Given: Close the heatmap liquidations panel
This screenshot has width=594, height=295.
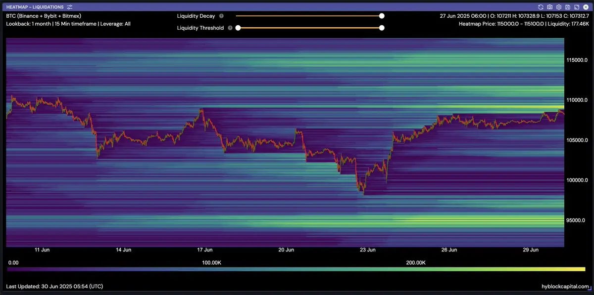Looking at the screenshot, I should tap(586, 7).
